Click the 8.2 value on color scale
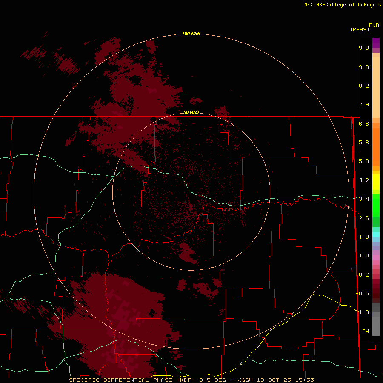This screenshot has width=383, height=383. click(x=364, y=86)
